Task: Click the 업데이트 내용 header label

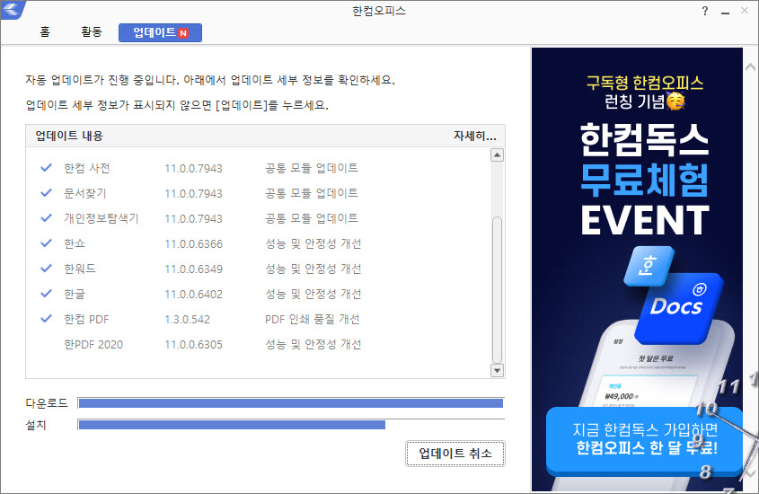Action: click(69, 136)
